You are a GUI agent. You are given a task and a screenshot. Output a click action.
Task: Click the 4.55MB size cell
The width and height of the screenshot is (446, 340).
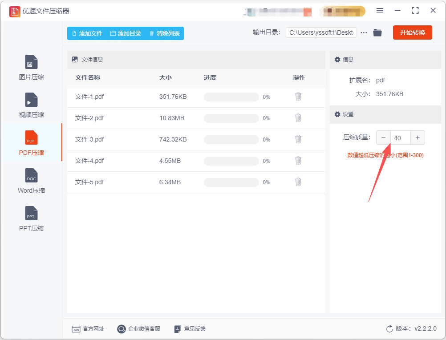pyautogui.click(x=170, y=161)
